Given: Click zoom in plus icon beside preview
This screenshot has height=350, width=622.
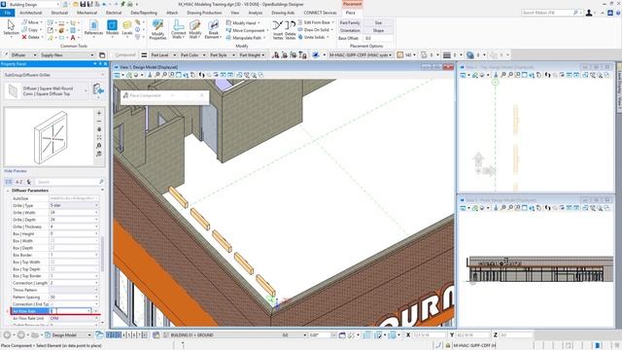Looking at the screenshot, I should pyautogui.click(x=99, y=113).
